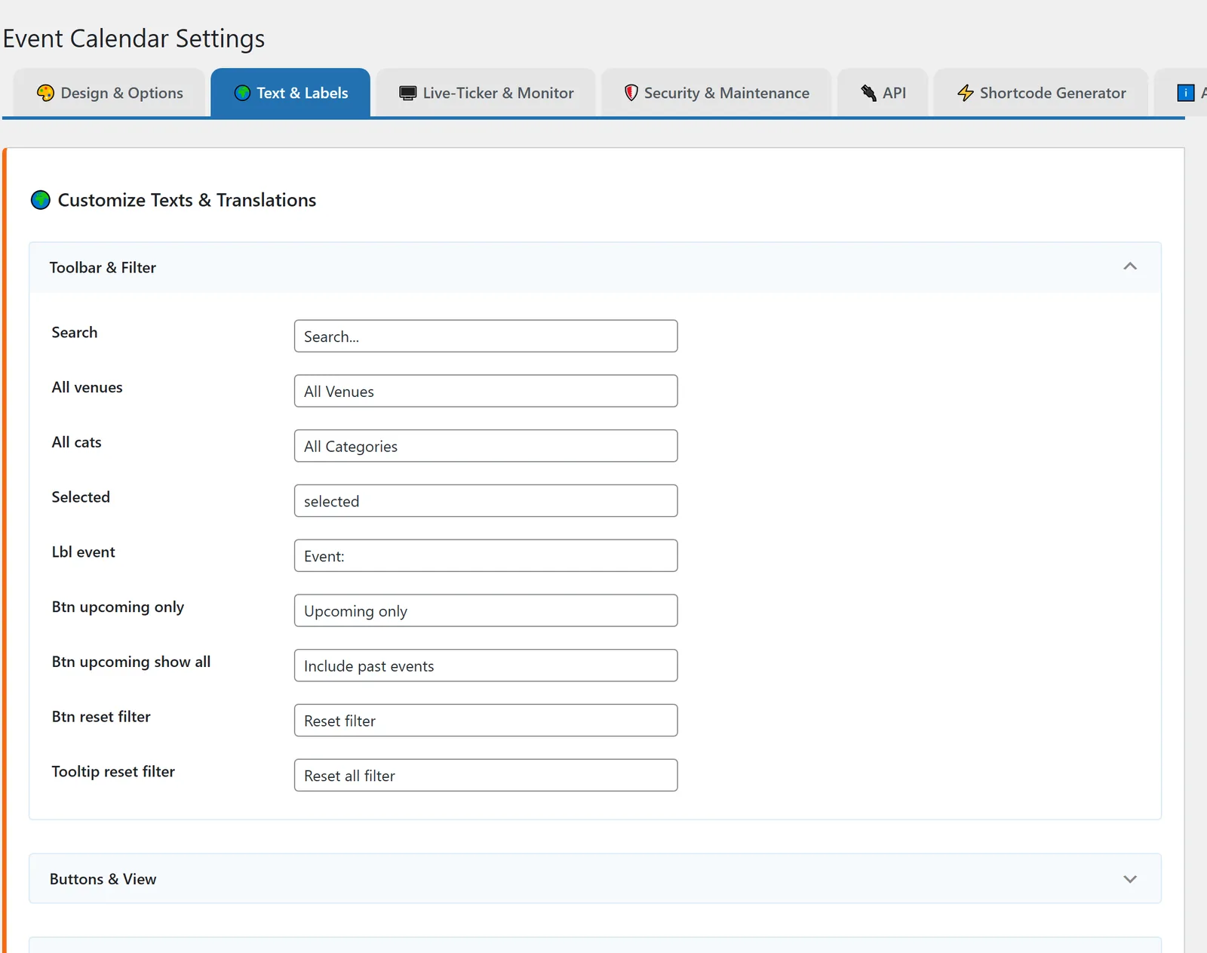The width and height of the screenshot is (1207, 953).
Task: Click the 'Tooltip reset filter' label
Action: 113,771
